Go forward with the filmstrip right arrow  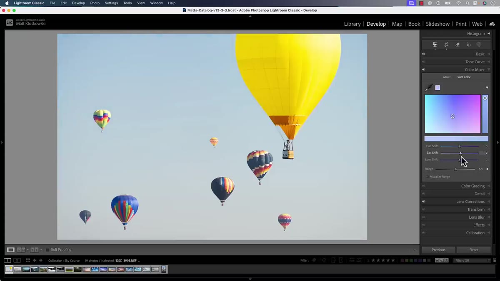click(41, 261)
